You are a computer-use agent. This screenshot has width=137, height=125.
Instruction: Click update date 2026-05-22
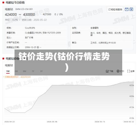coord(40,20)
